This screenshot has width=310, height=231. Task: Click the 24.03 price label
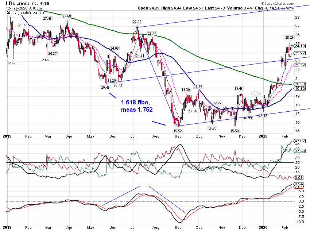[x=115, y=49]
